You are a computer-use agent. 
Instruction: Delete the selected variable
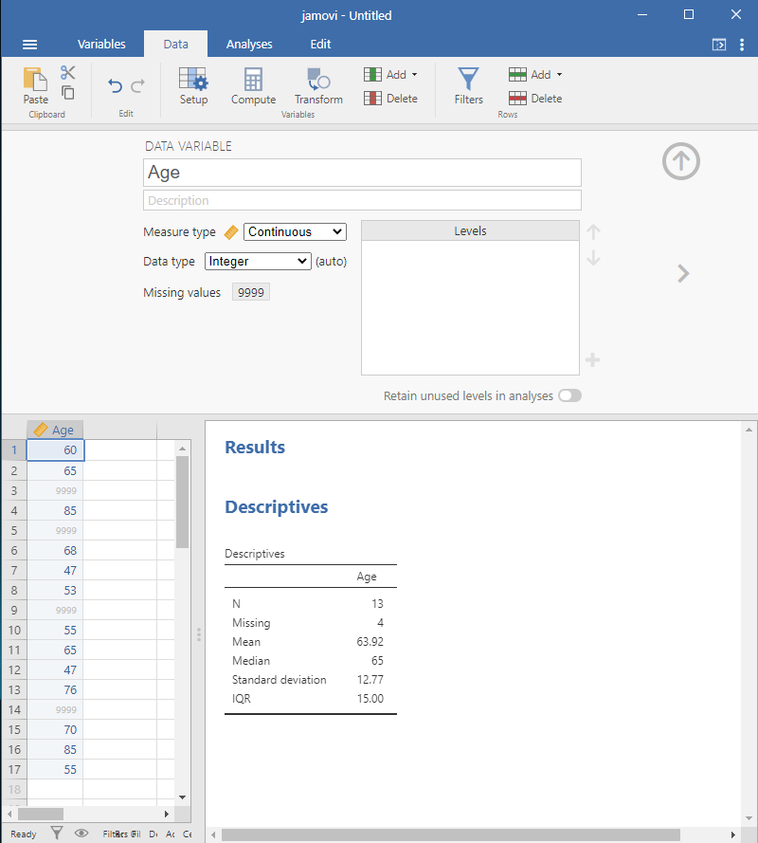[x=390, y=99]
